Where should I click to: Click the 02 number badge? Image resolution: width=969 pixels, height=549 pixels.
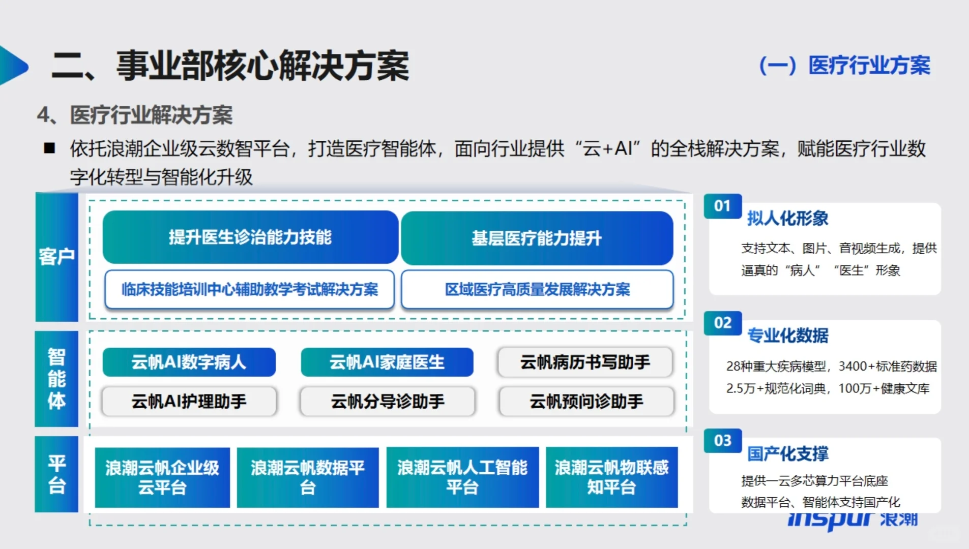723,323
